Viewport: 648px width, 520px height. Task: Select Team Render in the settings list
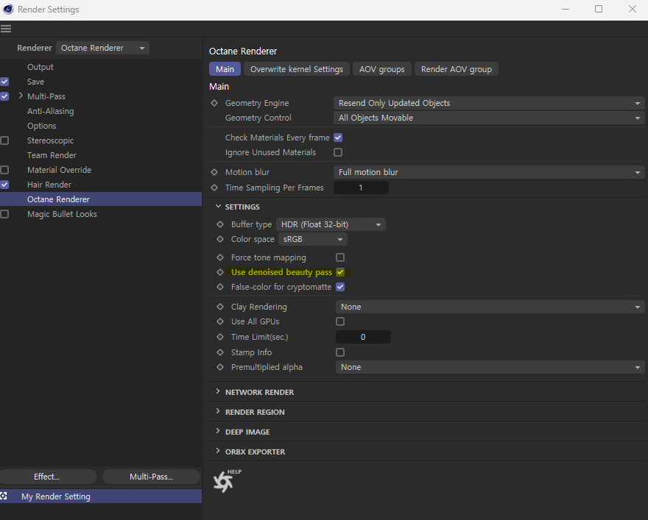[x=52, y=155]
